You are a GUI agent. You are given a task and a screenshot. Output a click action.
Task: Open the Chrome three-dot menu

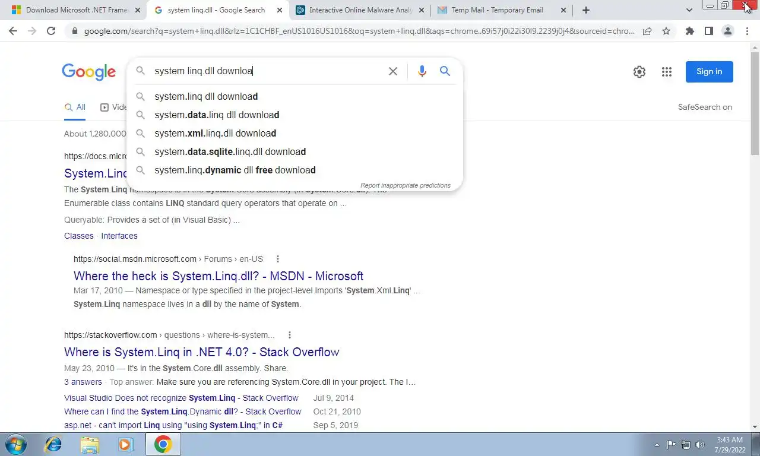(x=747, y=31)
